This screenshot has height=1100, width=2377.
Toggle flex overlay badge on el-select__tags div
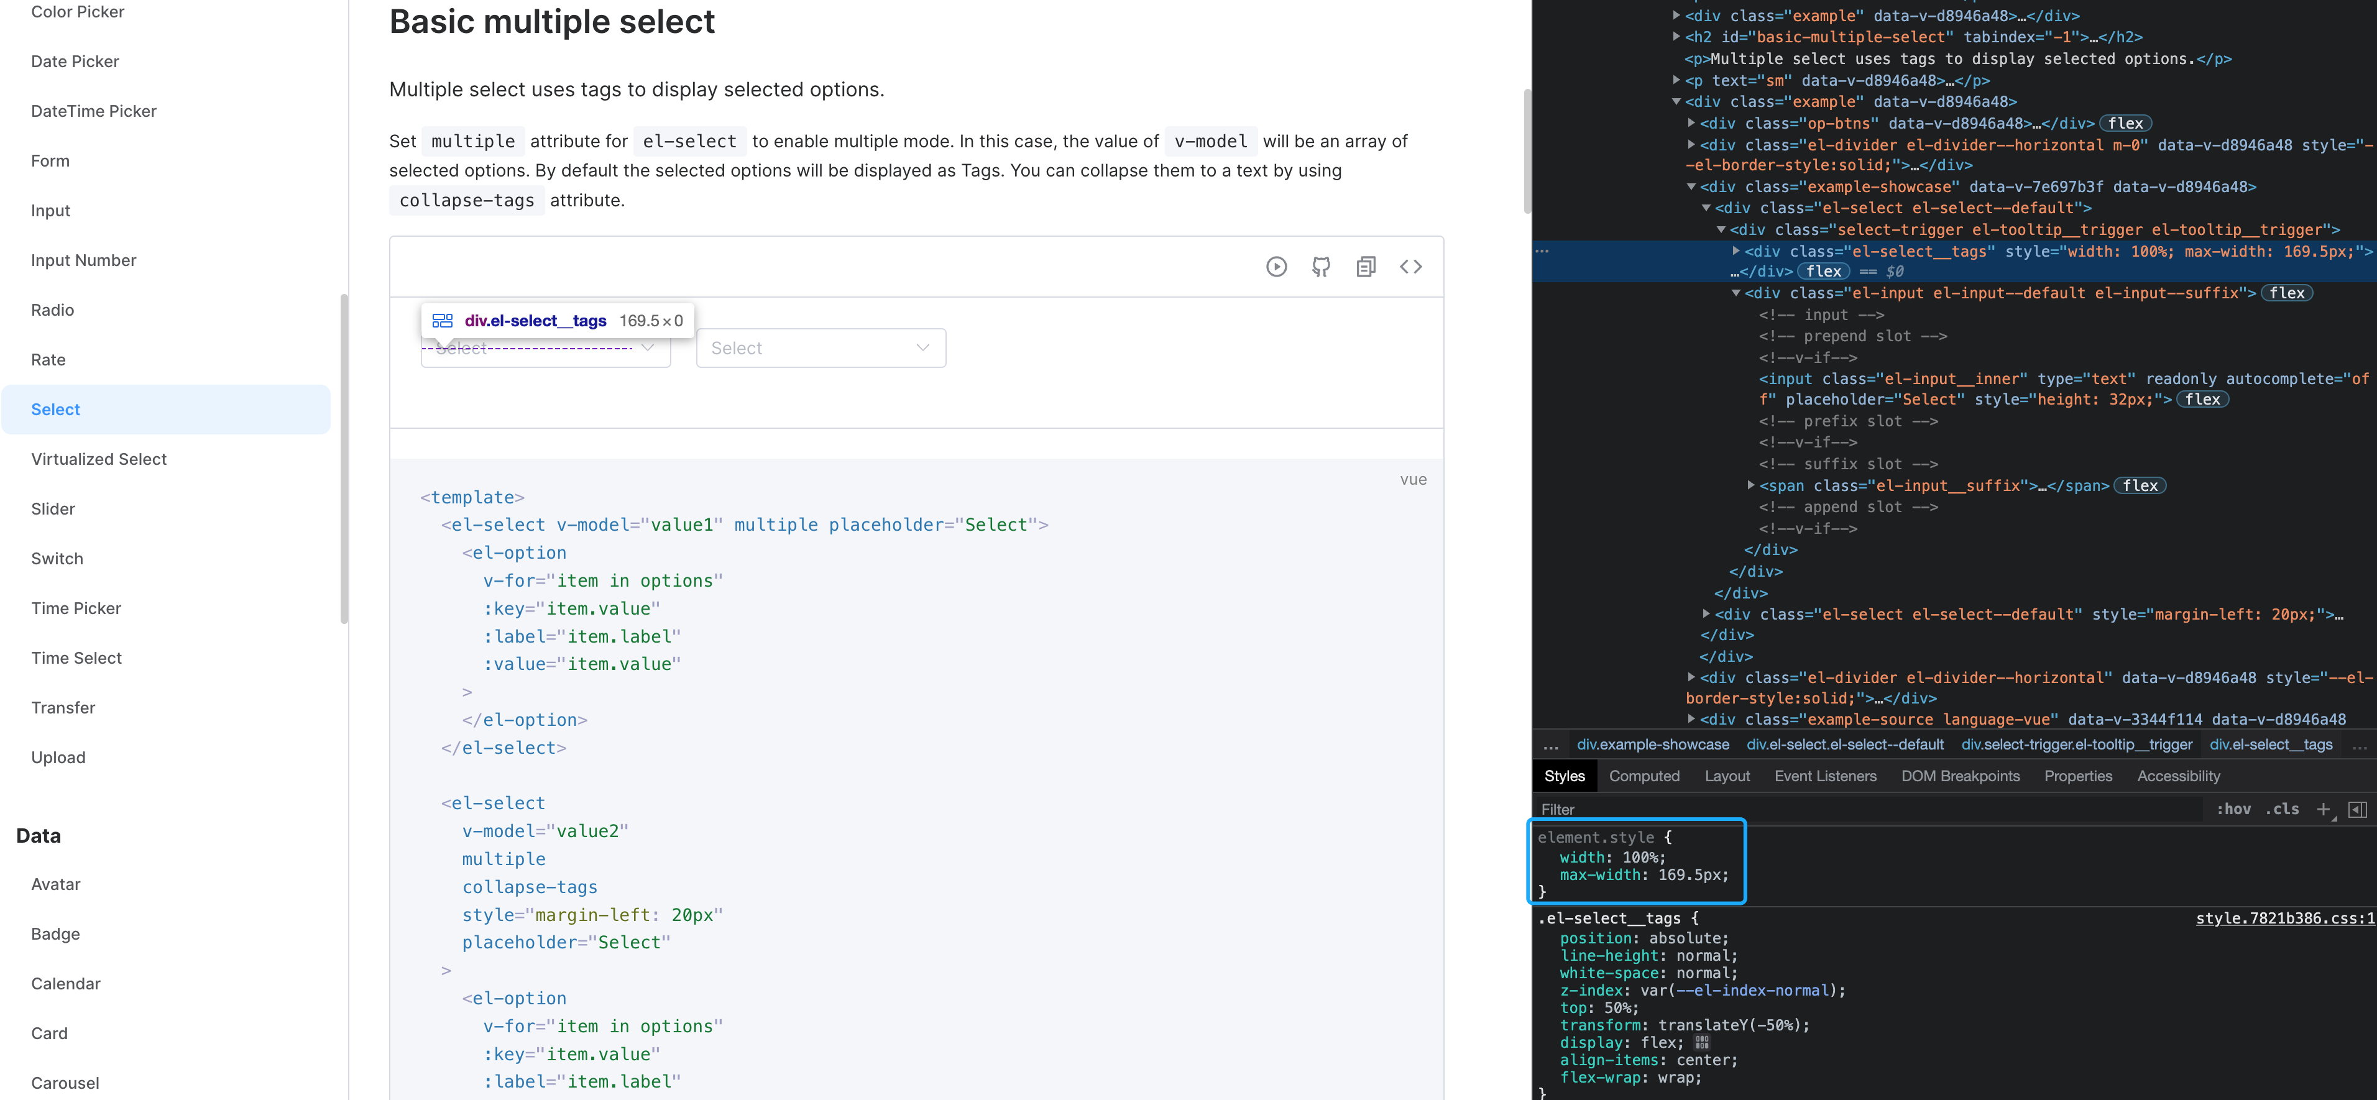[1823, 272]
